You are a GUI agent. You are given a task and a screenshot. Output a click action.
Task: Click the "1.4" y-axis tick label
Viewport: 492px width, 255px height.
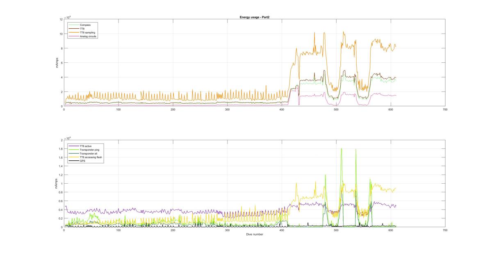pyautogui.click(x=61, y=166)
